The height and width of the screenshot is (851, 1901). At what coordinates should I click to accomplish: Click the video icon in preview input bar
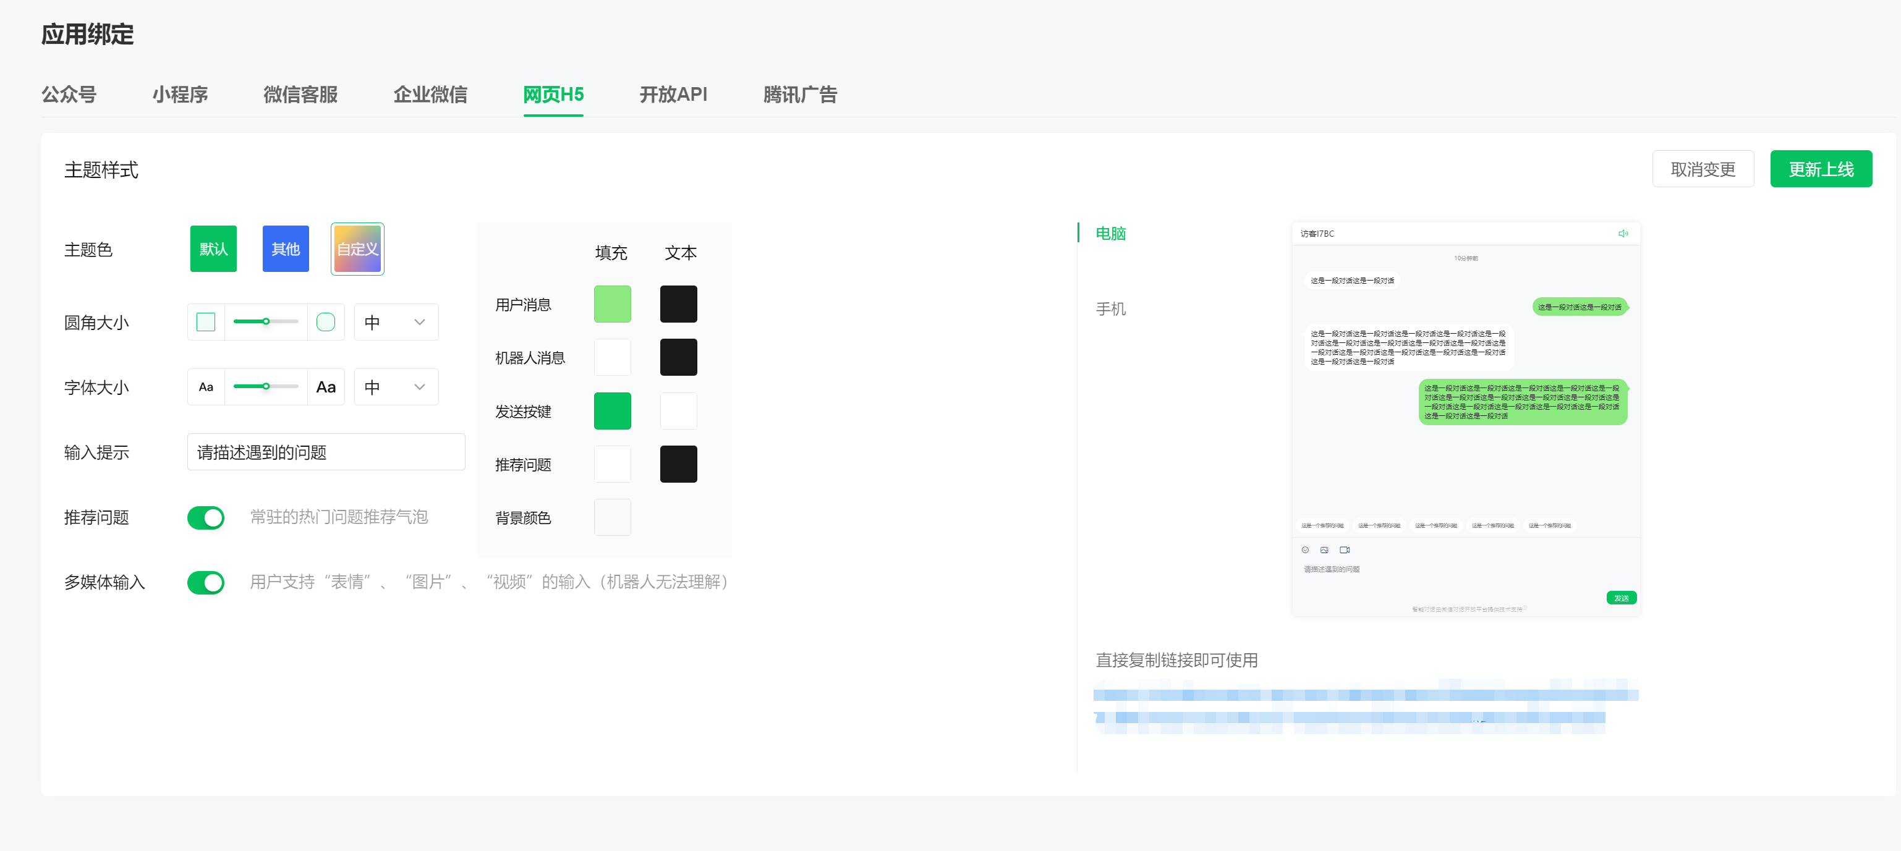point(1345,550)
